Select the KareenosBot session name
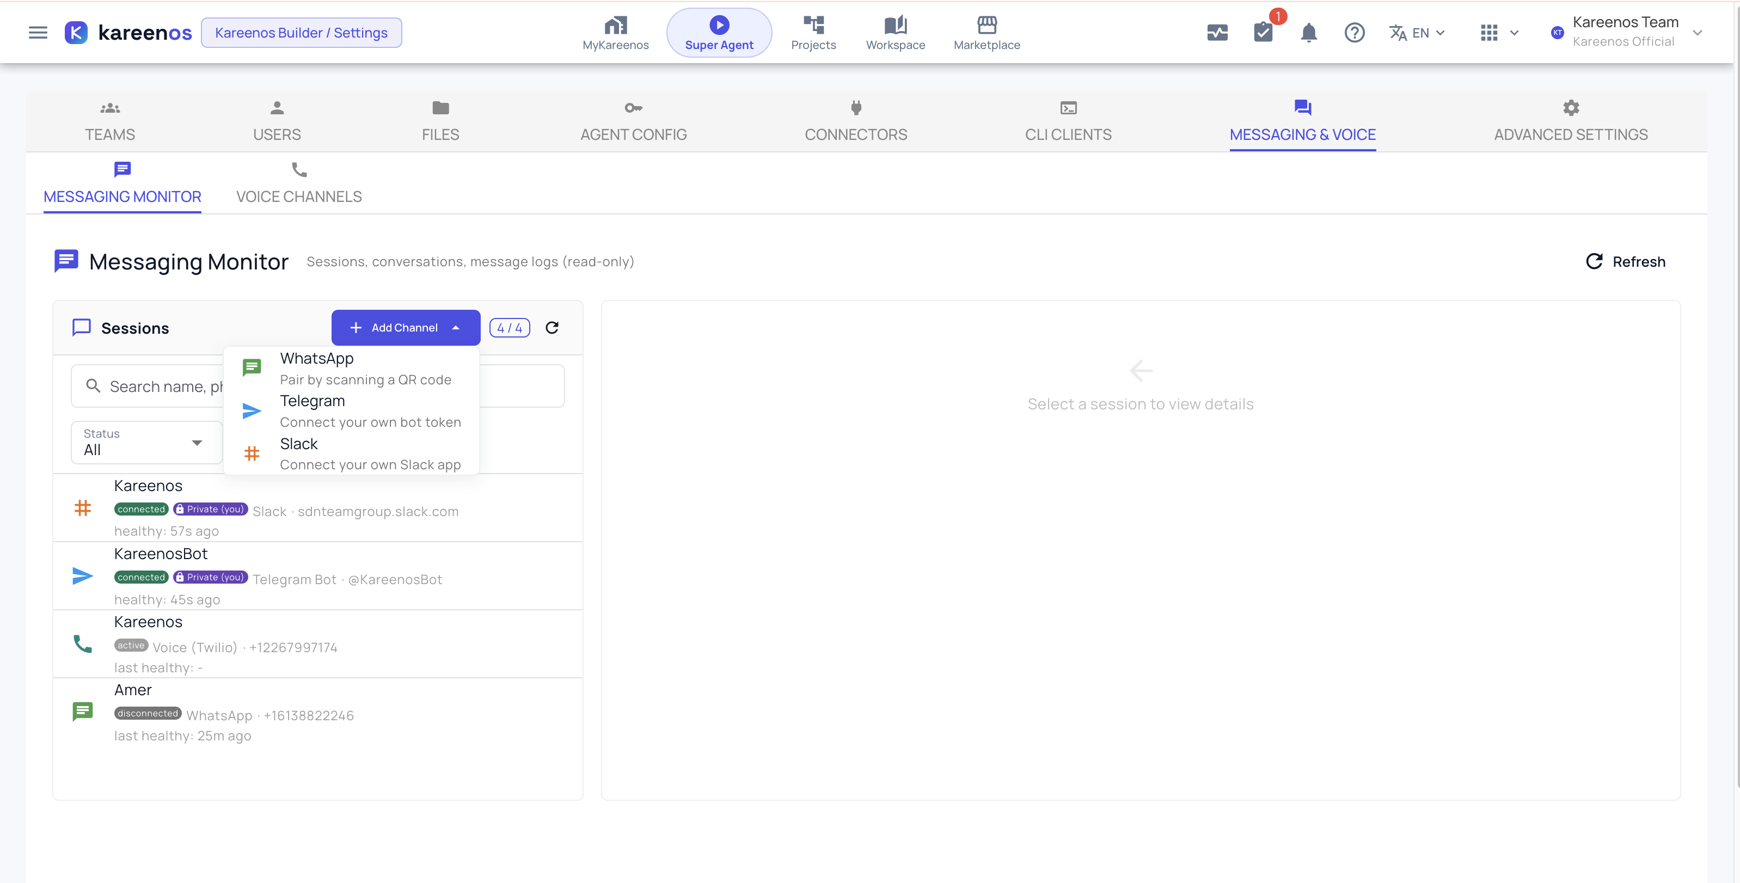This screenshot has width=1740, height=883. point(161,554)
